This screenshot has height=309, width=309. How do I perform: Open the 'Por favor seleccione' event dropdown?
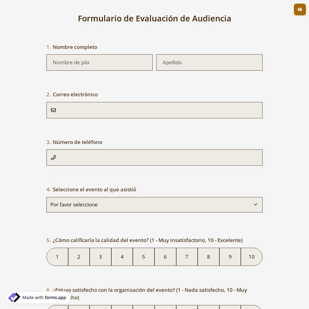154,205
